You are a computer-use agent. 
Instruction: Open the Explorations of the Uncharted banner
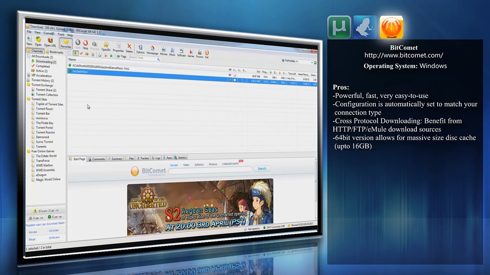(200, 207)
